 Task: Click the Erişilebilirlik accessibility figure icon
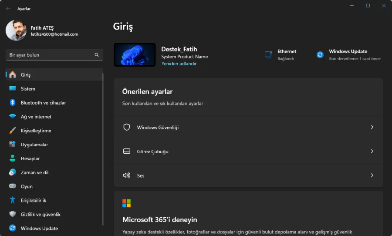tap(13, 200)
